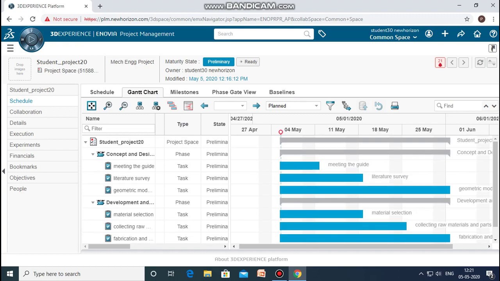Screen dimensions: 500x281
Task: Open the user profile icon
Action: coord(429,34)
